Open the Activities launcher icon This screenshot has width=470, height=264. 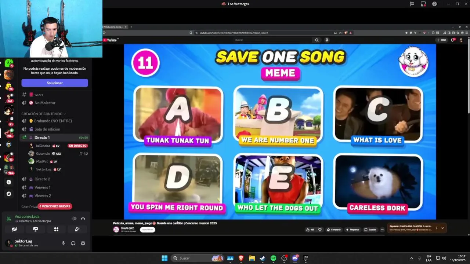click(x=56, y=229)
